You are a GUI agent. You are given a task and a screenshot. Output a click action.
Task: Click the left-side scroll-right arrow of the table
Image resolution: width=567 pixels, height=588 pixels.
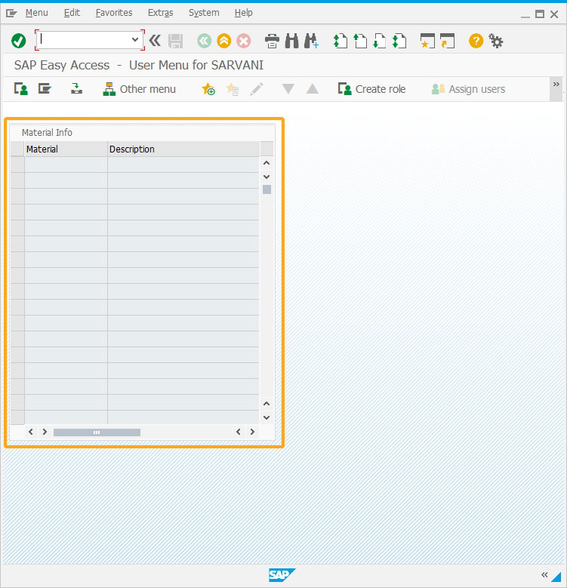pyautogui.click(x=45, y=432)
